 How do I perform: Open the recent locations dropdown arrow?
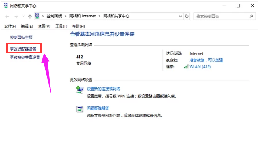[23, 16]
